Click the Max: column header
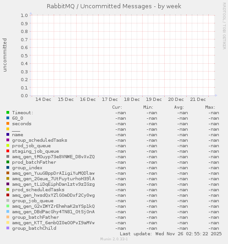The height and width of the screenshot is (244, 228). [210, 107]
